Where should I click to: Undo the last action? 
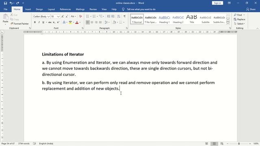point(11,3)
